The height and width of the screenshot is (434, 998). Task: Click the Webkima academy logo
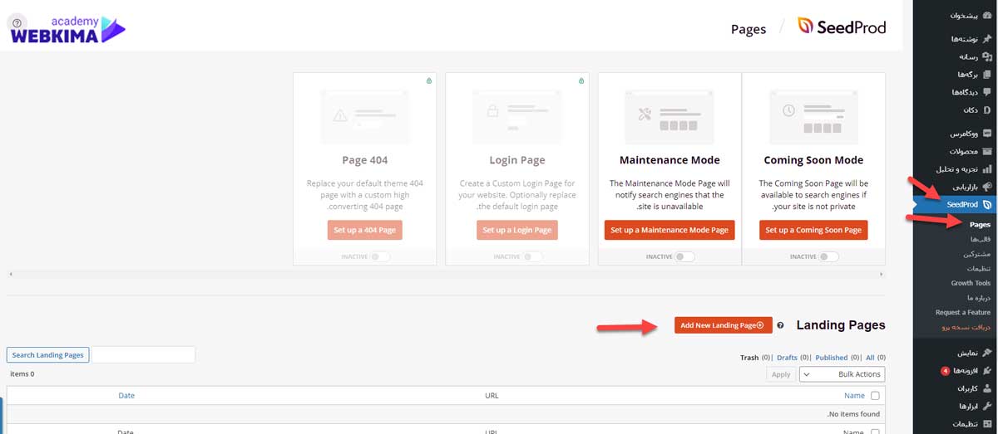point(68,29)
